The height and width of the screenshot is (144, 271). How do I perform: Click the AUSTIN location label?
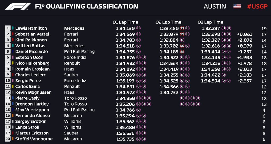click(215, 6)
